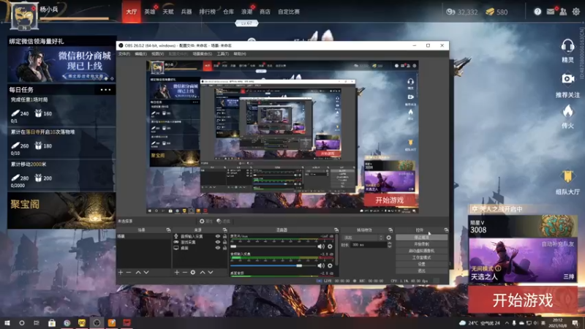Open game settings gear icon top right
Viewport: 585px width, 329px height.
coord(576,12)
